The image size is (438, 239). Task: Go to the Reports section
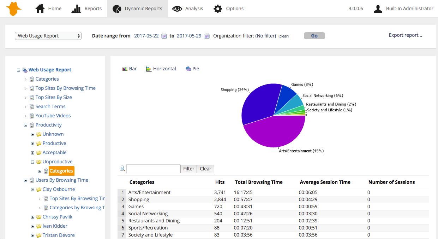(x=86, y=8)
